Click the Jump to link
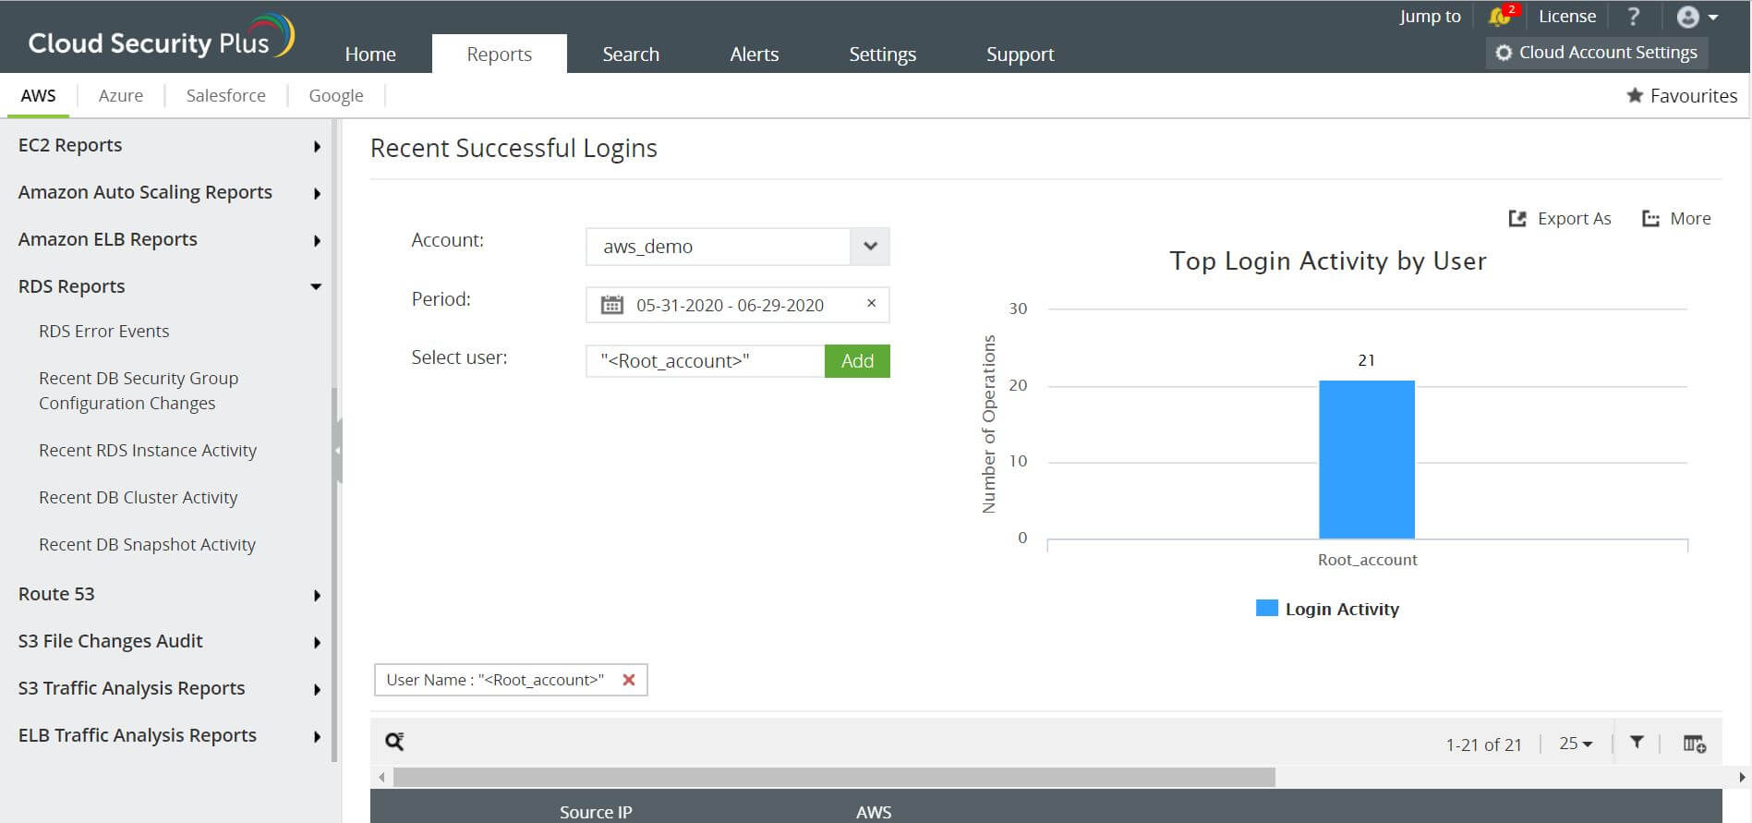The width and height of the screenshot is (1752, 823). (1430, 16)
